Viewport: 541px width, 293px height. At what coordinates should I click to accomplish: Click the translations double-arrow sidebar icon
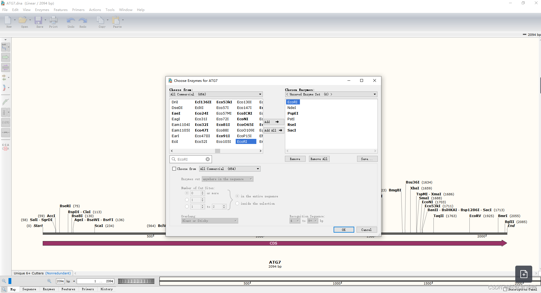tap(4, 77)
